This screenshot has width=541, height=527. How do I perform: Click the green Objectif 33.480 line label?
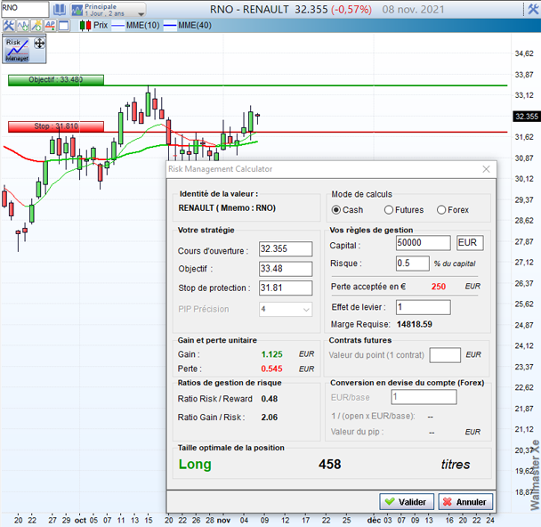point(56,80)
